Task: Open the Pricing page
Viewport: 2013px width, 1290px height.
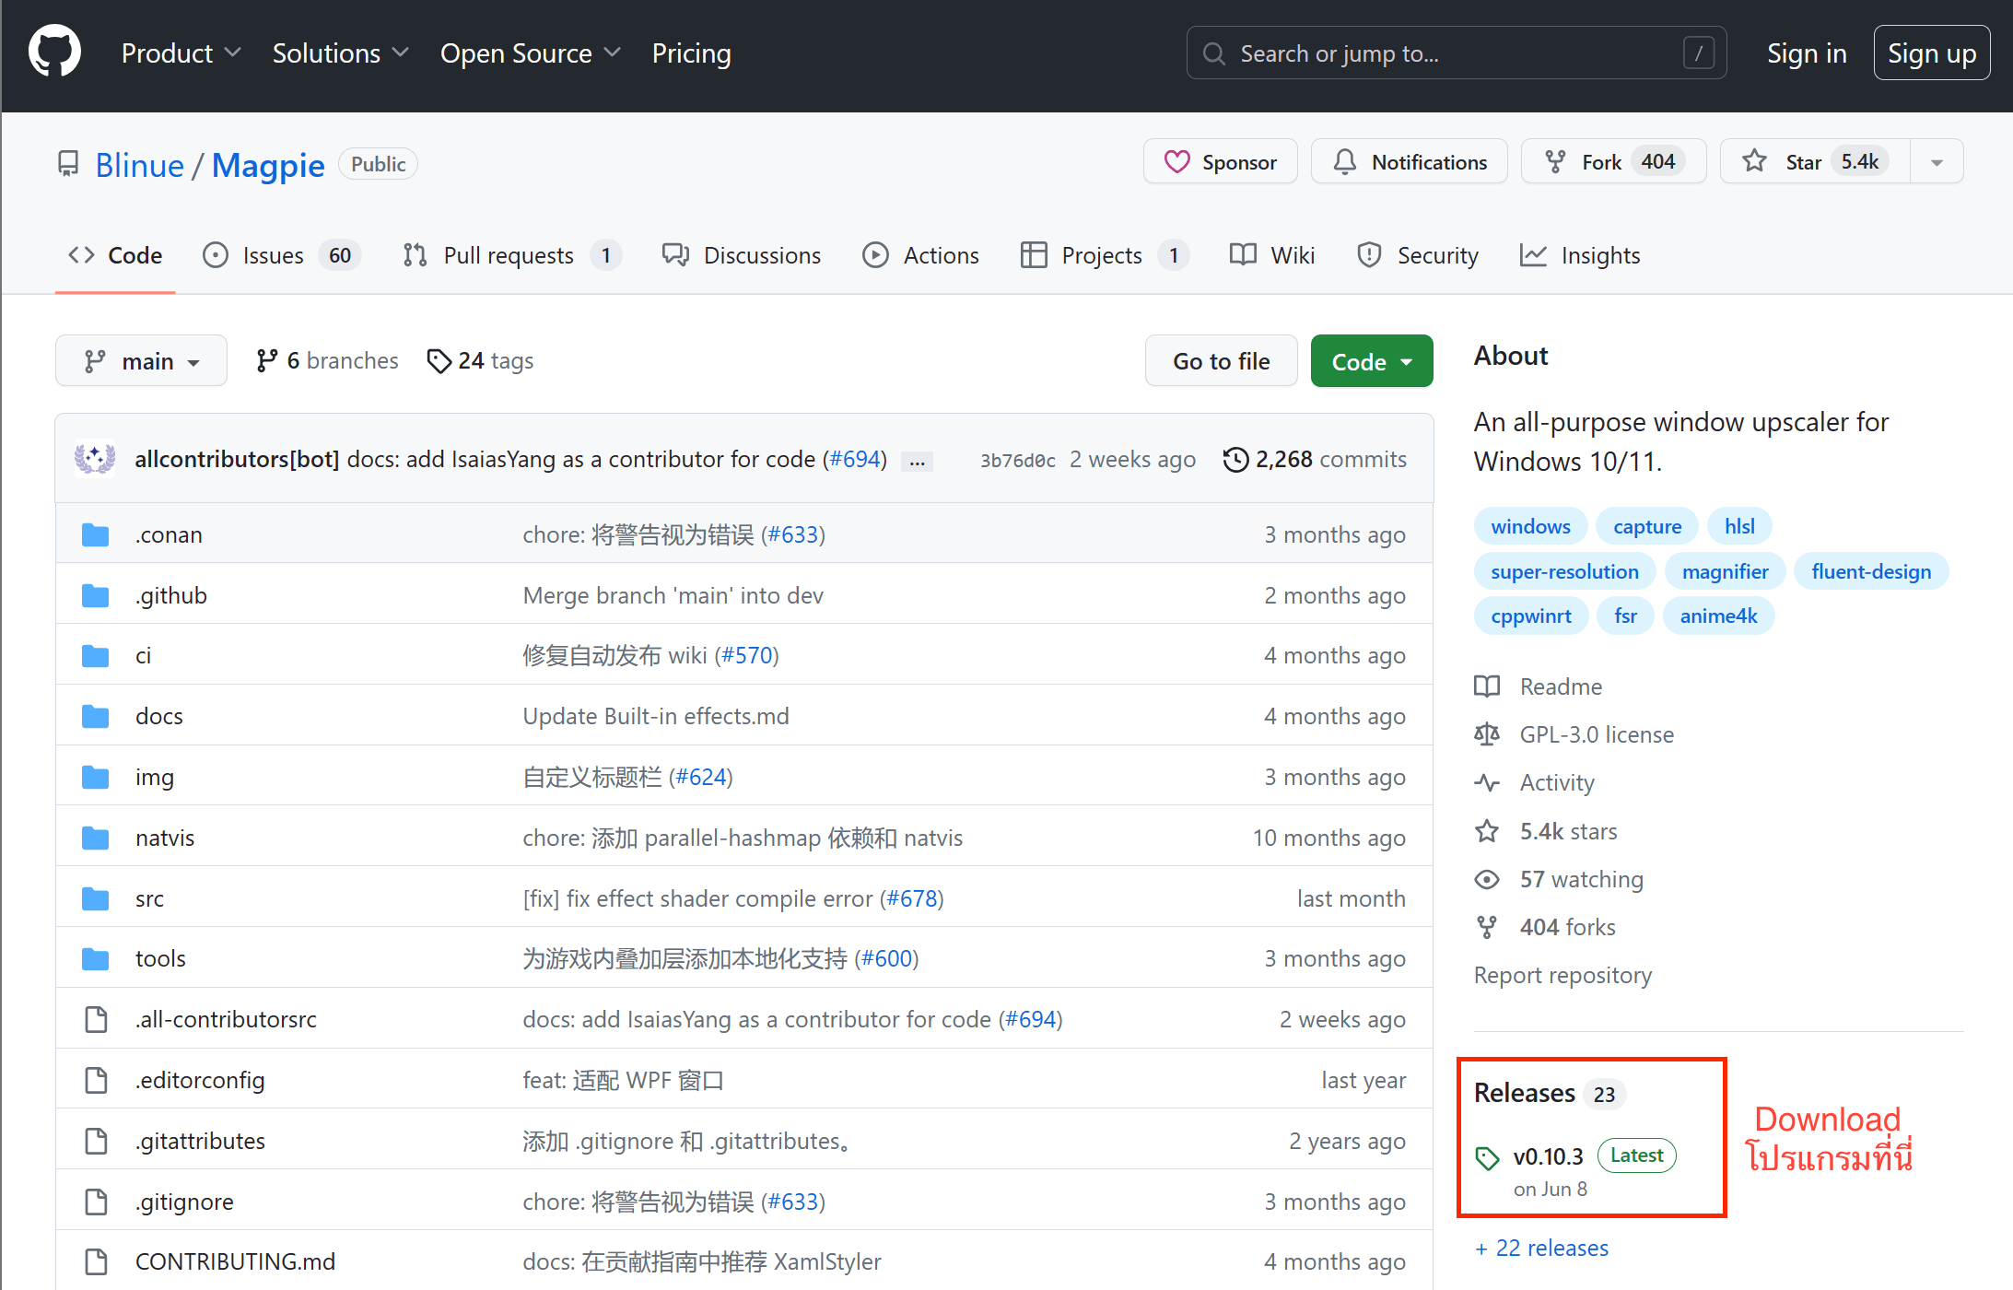Action: (691, 53)
